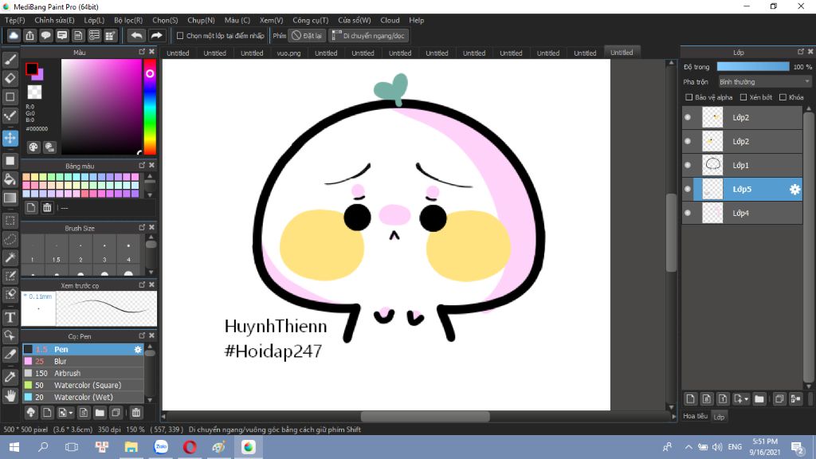Expand add-layer dropdown arrow in layer panel

point(746,399)
